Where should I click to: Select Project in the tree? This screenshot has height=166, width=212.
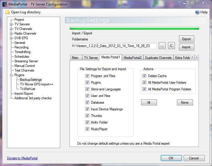point(19,20)
